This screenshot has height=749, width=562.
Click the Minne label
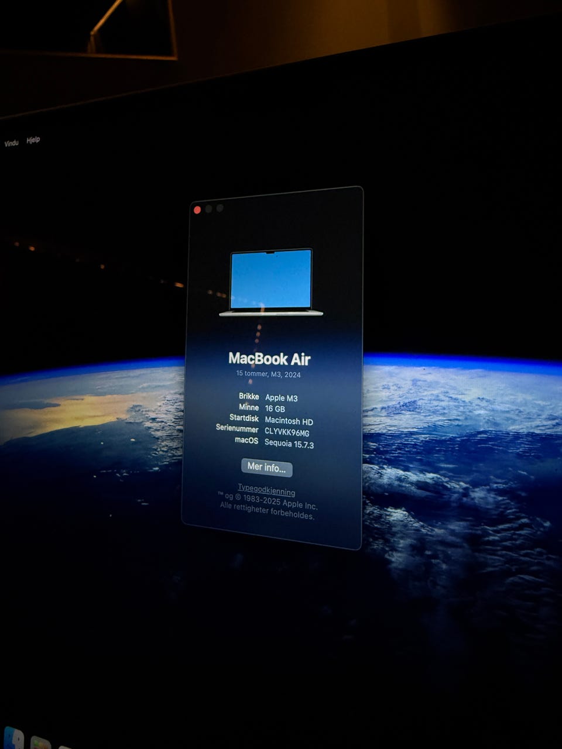(249, 407)
